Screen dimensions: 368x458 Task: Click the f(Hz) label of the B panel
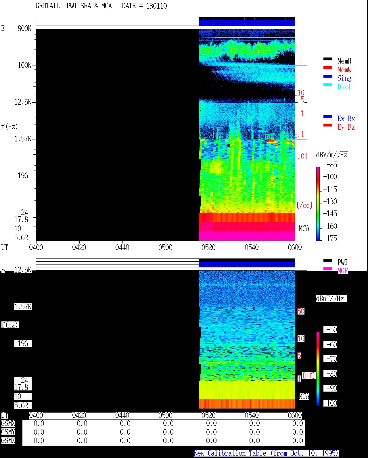pyautogui.click(x=9, y=325)
